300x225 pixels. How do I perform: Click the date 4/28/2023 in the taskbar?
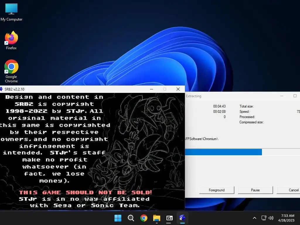[x=286, y=220]
